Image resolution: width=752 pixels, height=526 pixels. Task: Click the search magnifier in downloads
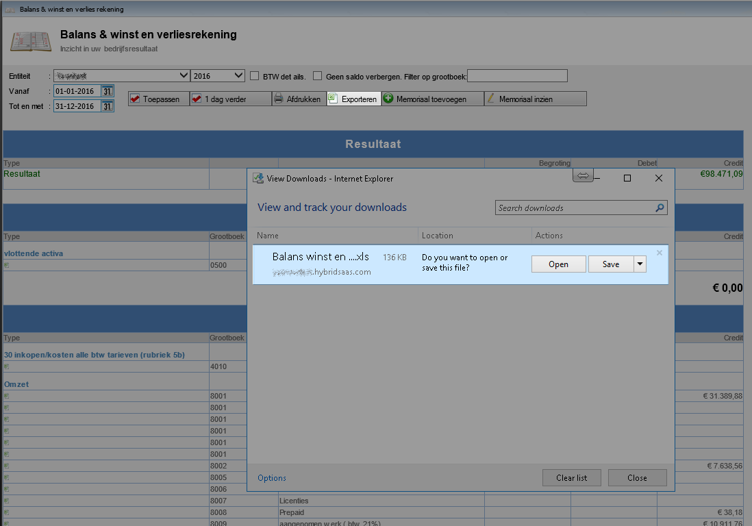point(660,208)
